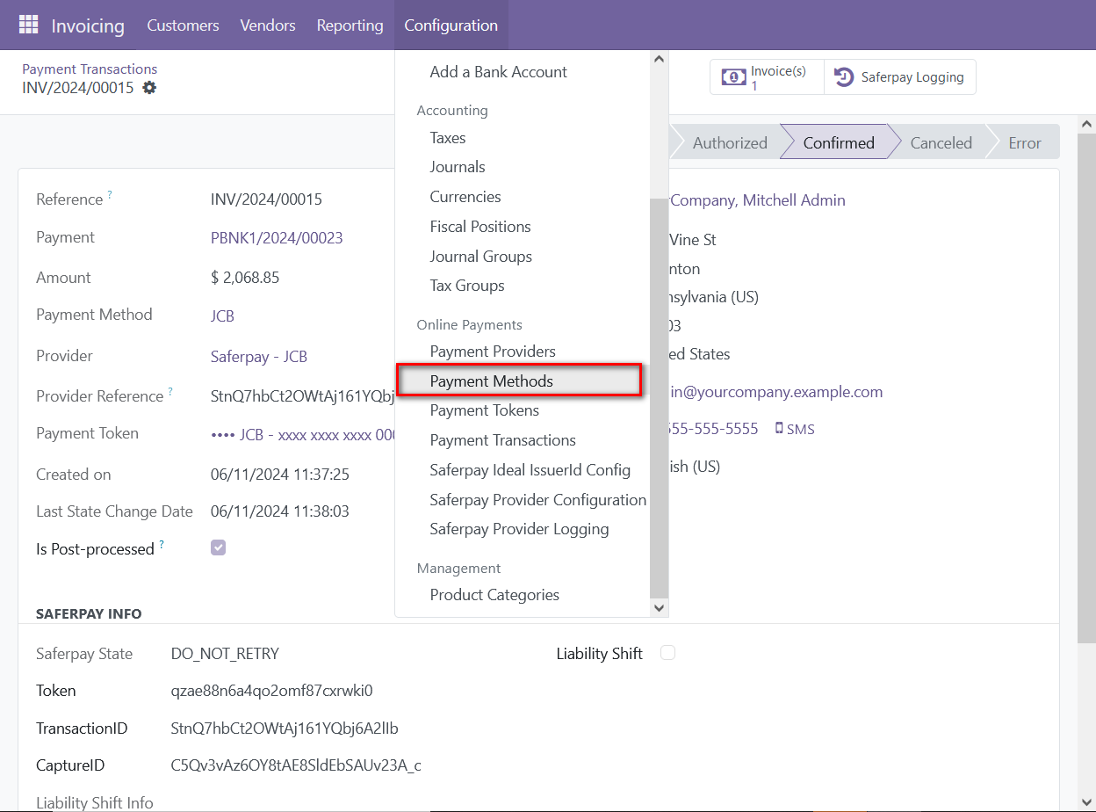Screen dimensions: 1096x812
Task: Click the invoice icon on the Invoice(s) button
Action: [734, 76]
